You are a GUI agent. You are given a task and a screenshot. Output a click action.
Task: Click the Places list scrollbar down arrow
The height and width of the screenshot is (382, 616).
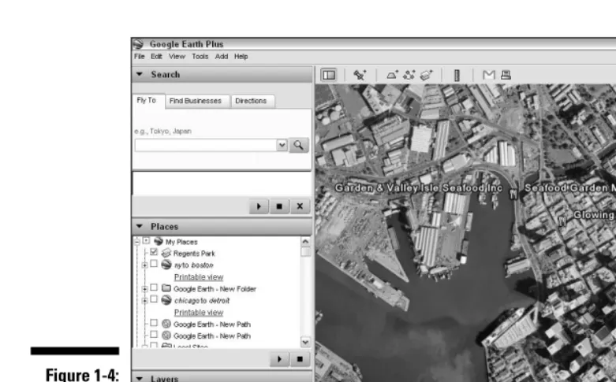305,342
